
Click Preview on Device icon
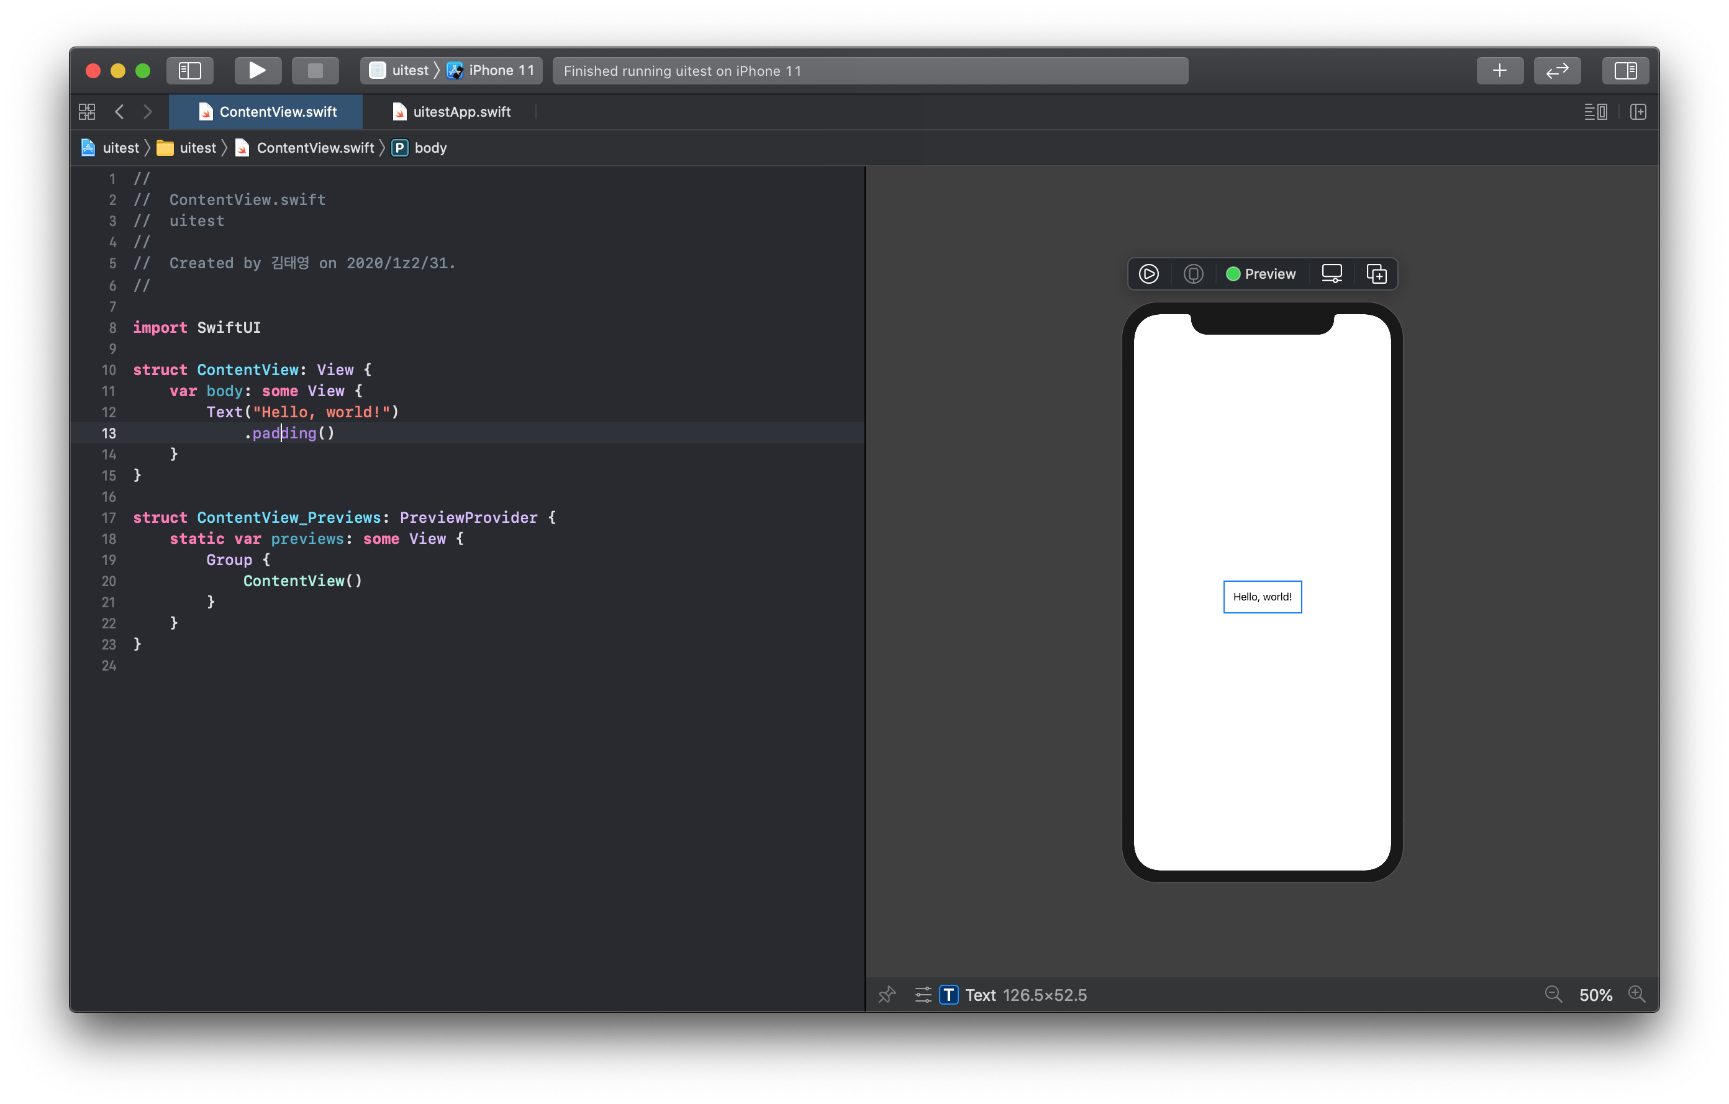(1192, 273)
